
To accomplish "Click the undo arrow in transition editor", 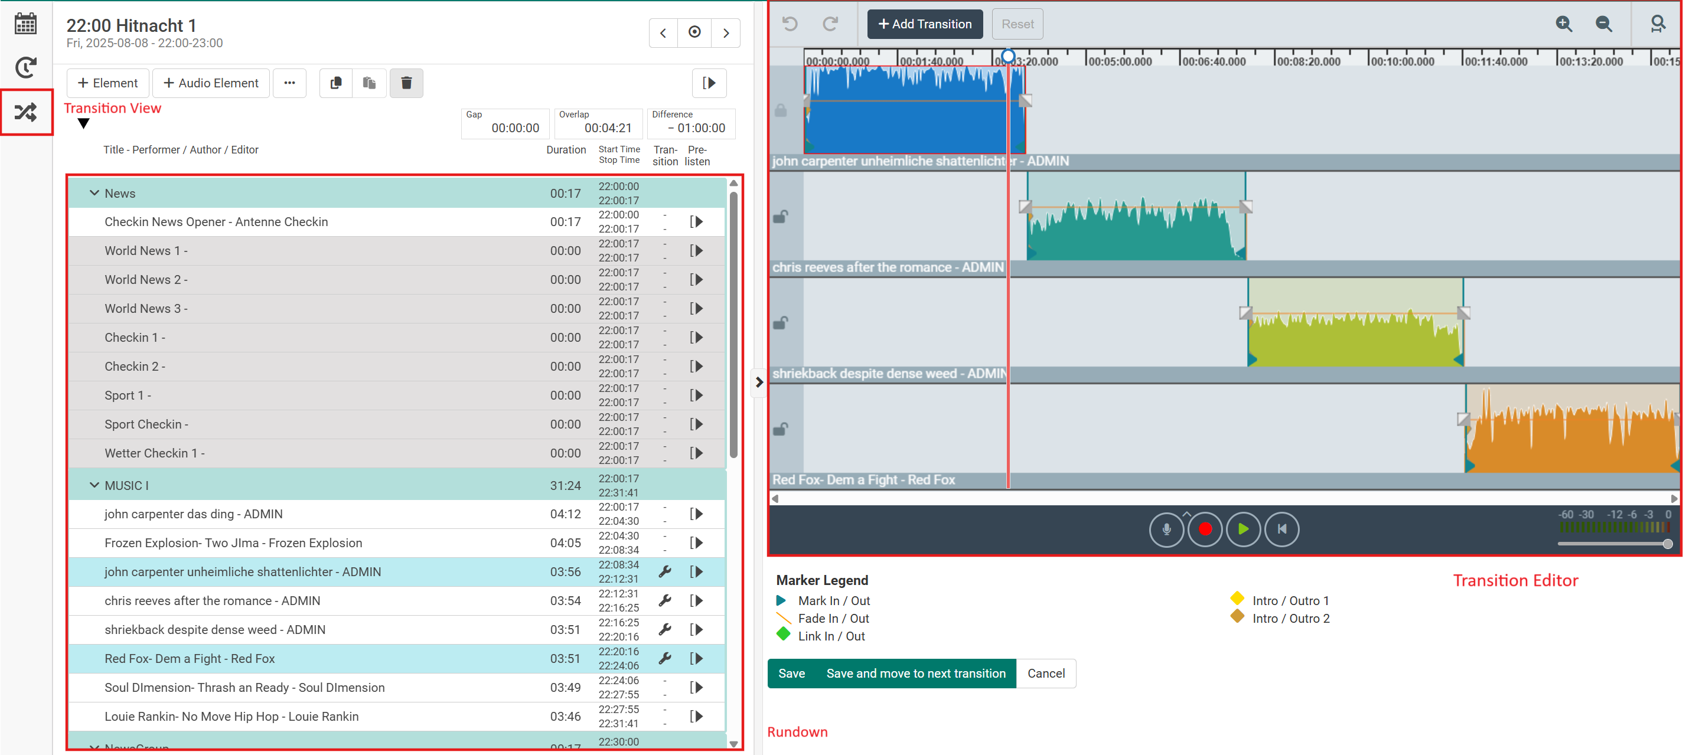I will (790, 24).
